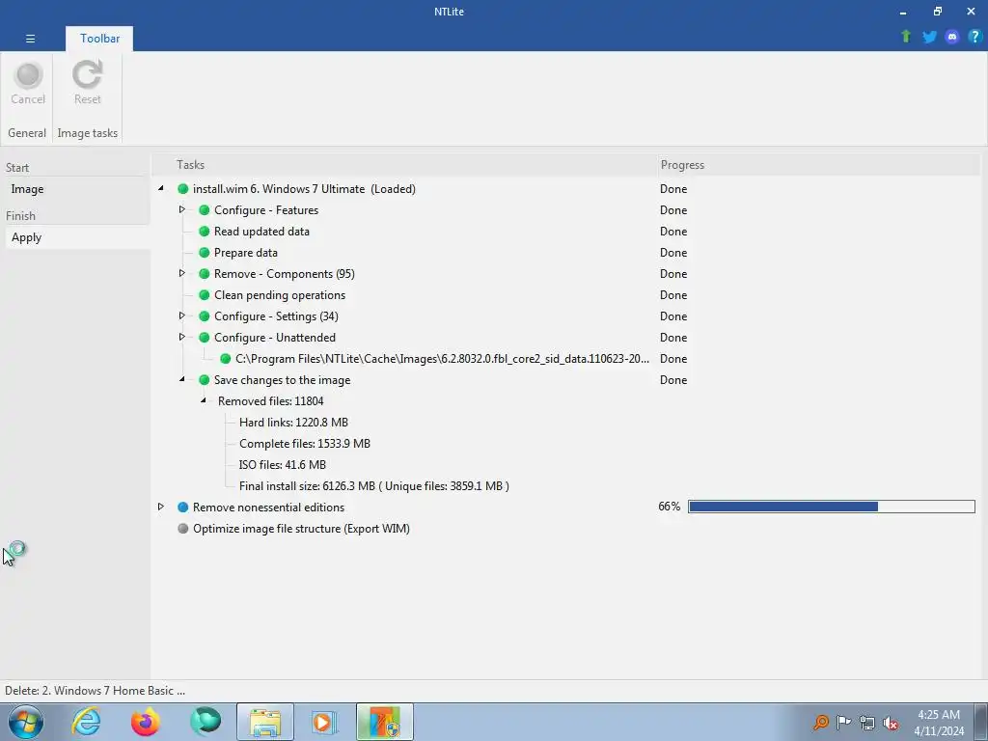Click green status dot of Configure - Unattended
Viewport: 988px width, 741px height.
pyautogui.click(x=205, y=338)
